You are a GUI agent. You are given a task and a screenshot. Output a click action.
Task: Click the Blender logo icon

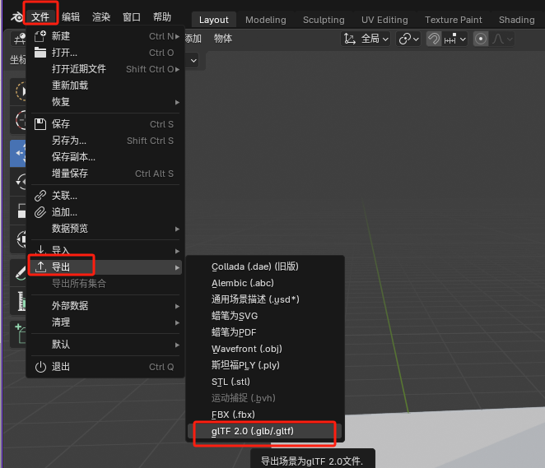tap(16, 16)
